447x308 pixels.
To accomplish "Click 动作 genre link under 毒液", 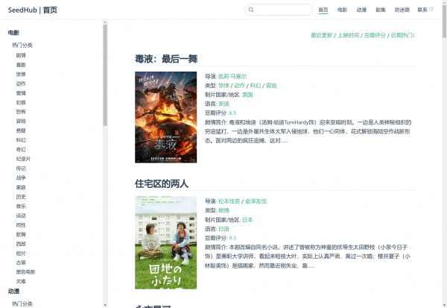I will coord(239,86).
